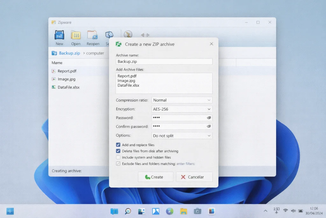Disable Delete files from disk after archiving
Screen dimensions: 326x218
point(118,151)
